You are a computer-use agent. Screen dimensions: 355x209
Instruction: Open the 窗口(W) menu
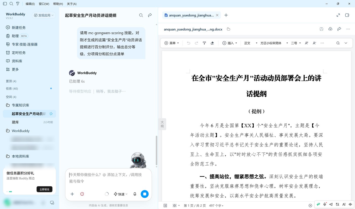click(x=44, y=4)
